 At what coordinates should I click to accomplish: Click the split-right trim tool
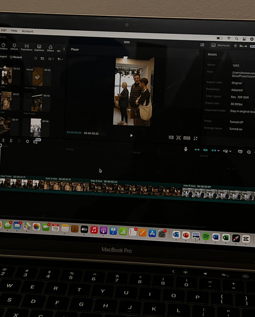tap(11, 141)
